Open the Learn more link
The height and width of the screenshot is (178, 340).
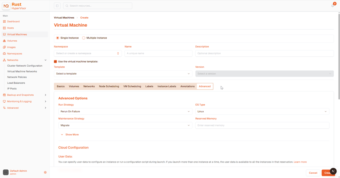(x=300, y=162)
